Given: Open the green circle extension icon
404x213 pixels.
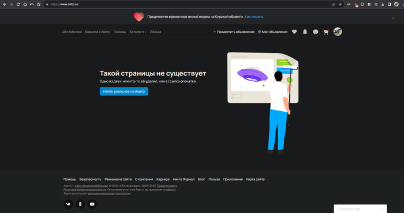Looking at the screenshot, I should (x=362, y=5).
